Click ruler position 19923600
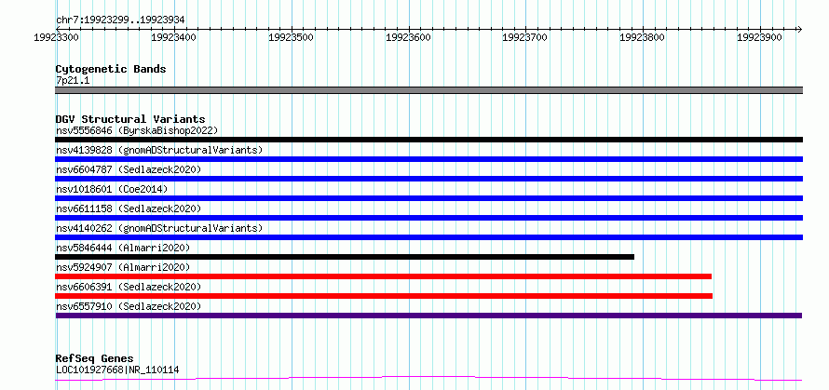The width and height of the screenshot is (829, 390). [408, 37]
